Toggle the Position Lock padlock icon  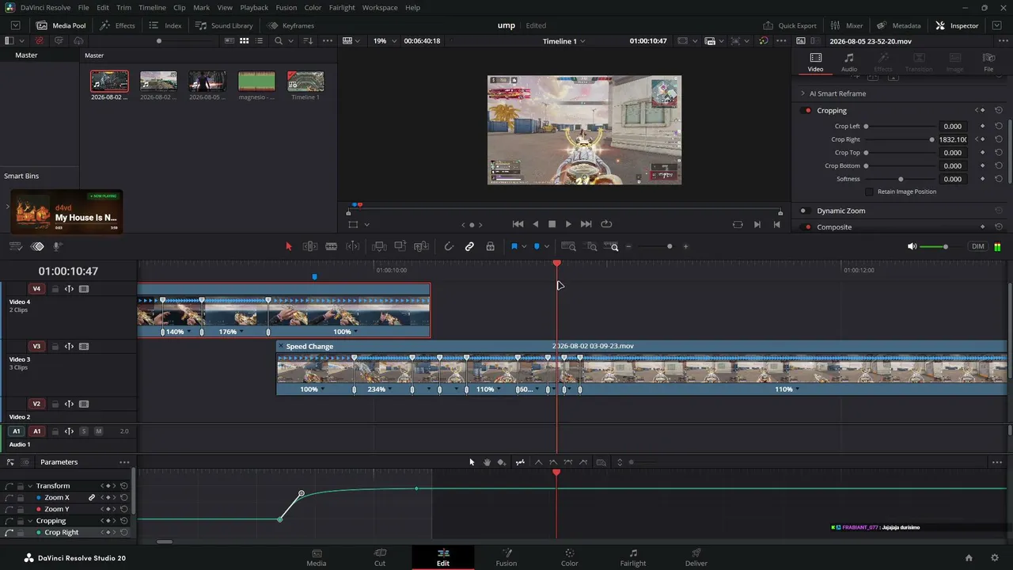tap(491, 246)
